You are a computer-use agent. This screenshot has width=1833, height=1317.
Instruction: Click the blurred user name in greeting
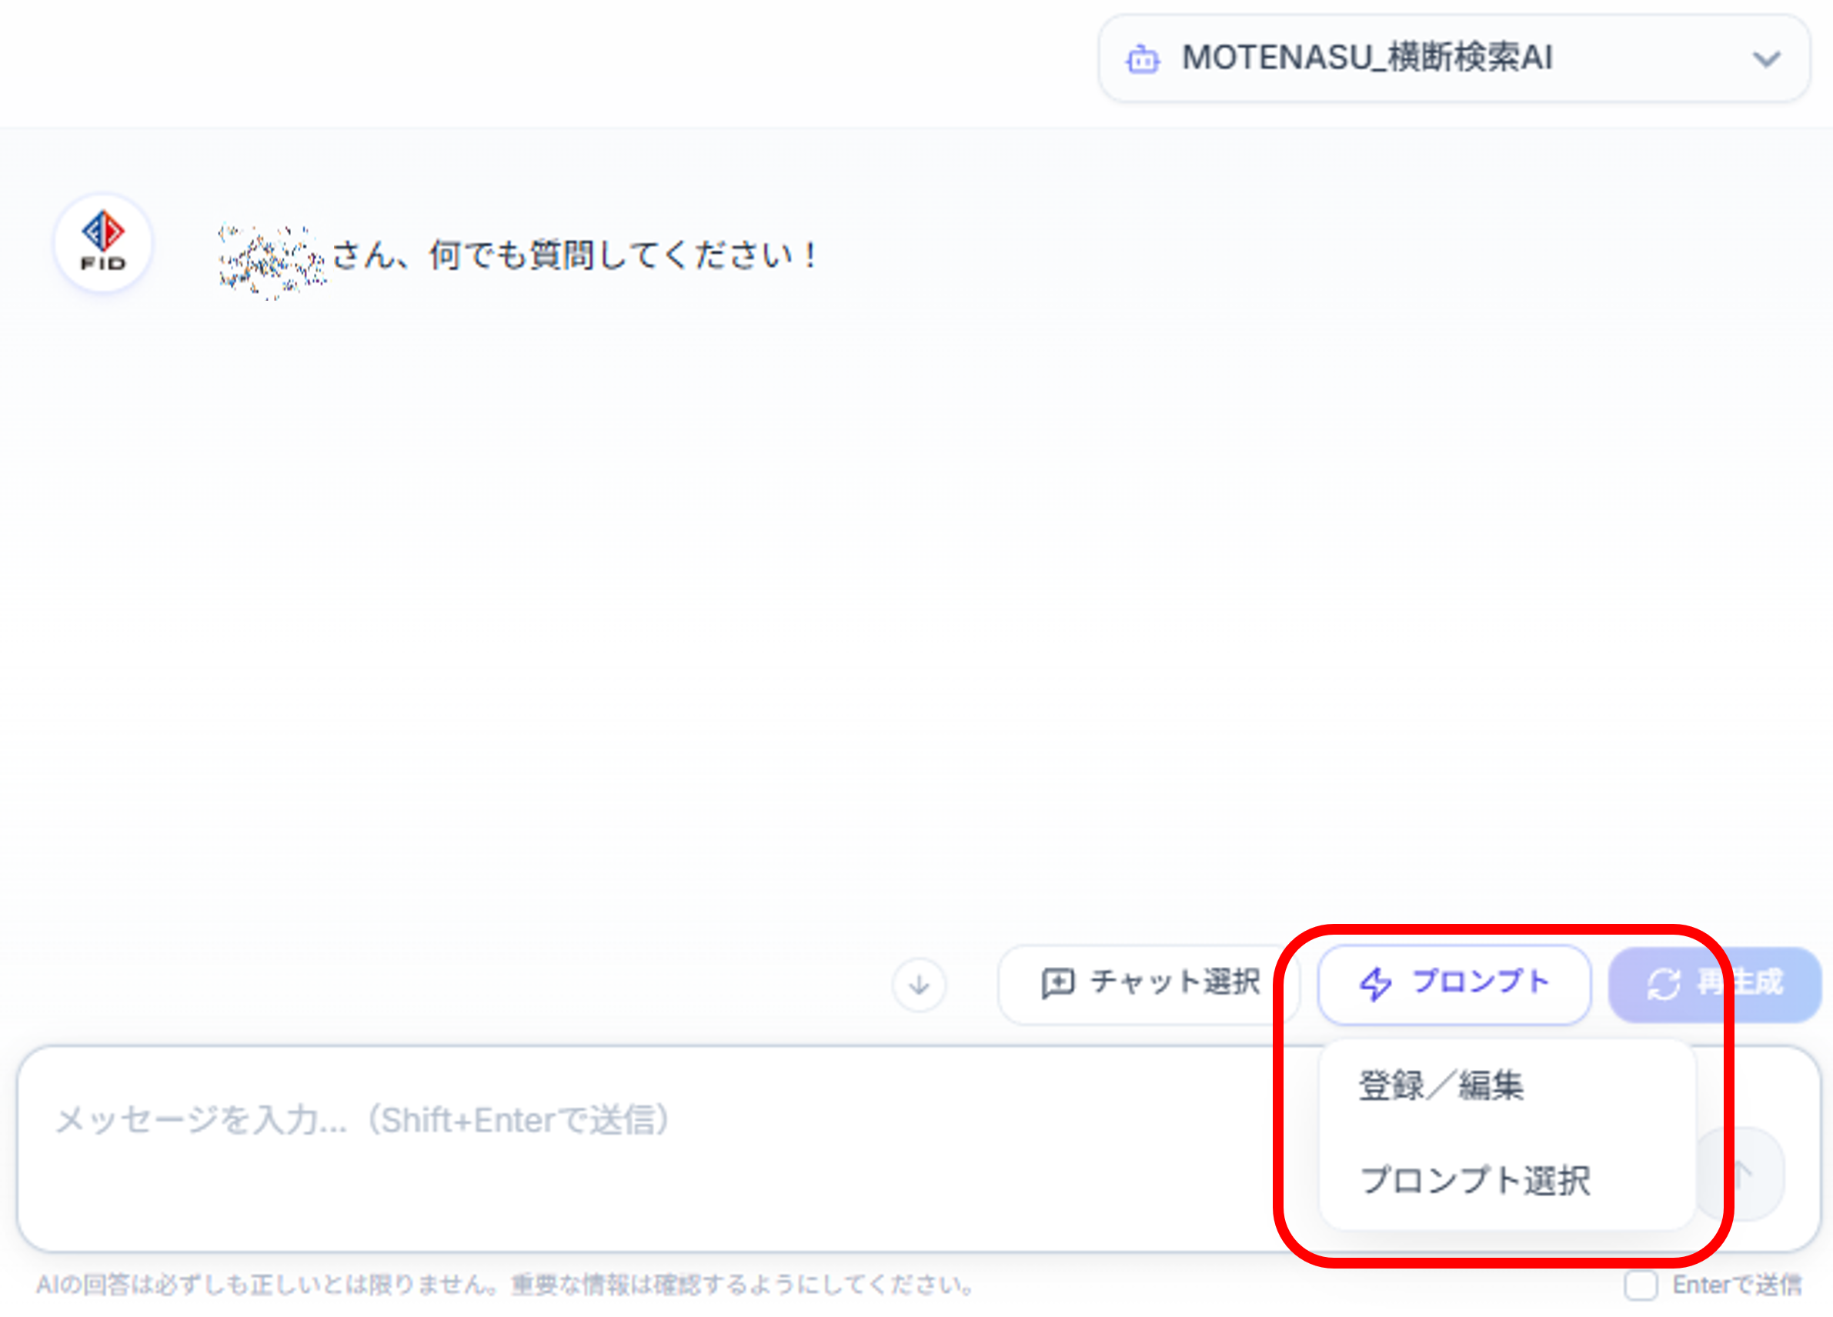pyautogui.click(x=272, y=260)
